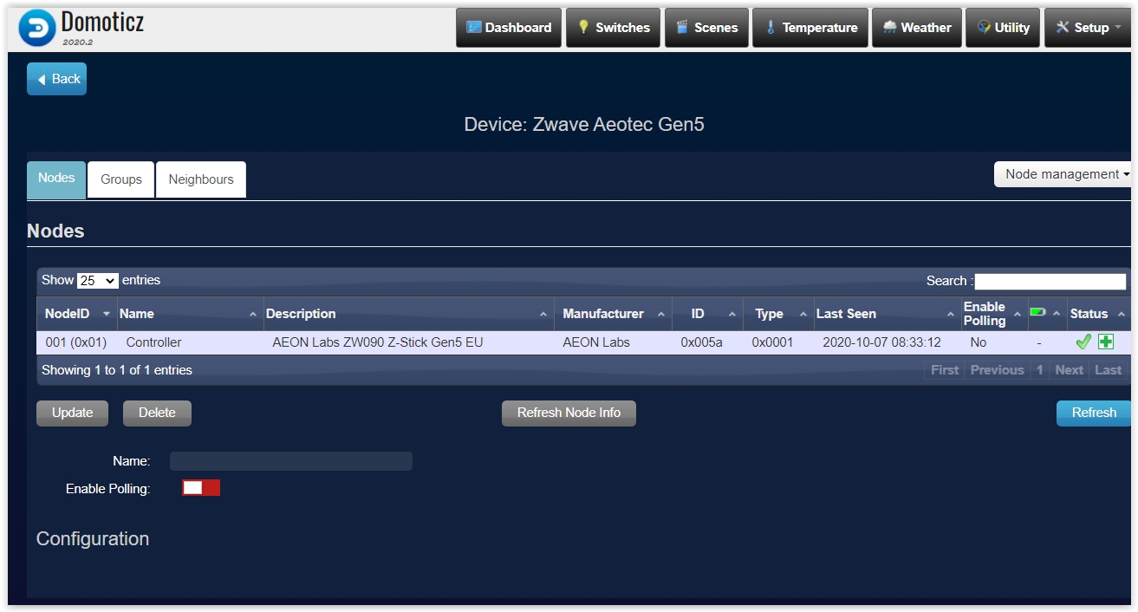Click the green checkmark status icon

(x=1083, y=342)
